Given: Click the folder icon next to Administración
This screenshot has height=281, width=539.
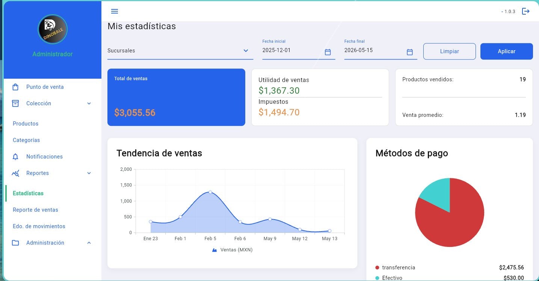Looking at the screenshot, I should 15,243.
